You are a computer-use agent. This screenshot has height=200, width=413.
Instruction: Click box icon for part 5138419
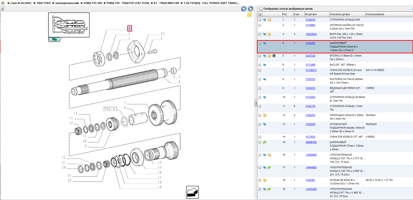click(269, 20)
